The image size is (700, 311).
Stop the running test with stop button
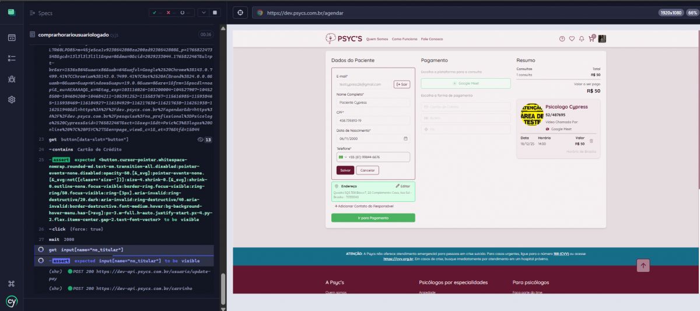click(x=215, y=12)
